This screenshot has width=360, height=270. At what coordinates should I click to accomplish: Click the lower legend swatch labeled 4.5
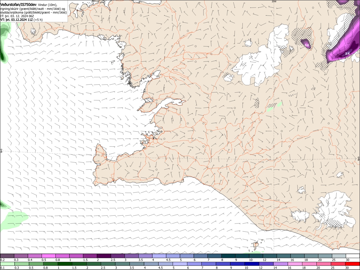[165, 264]
